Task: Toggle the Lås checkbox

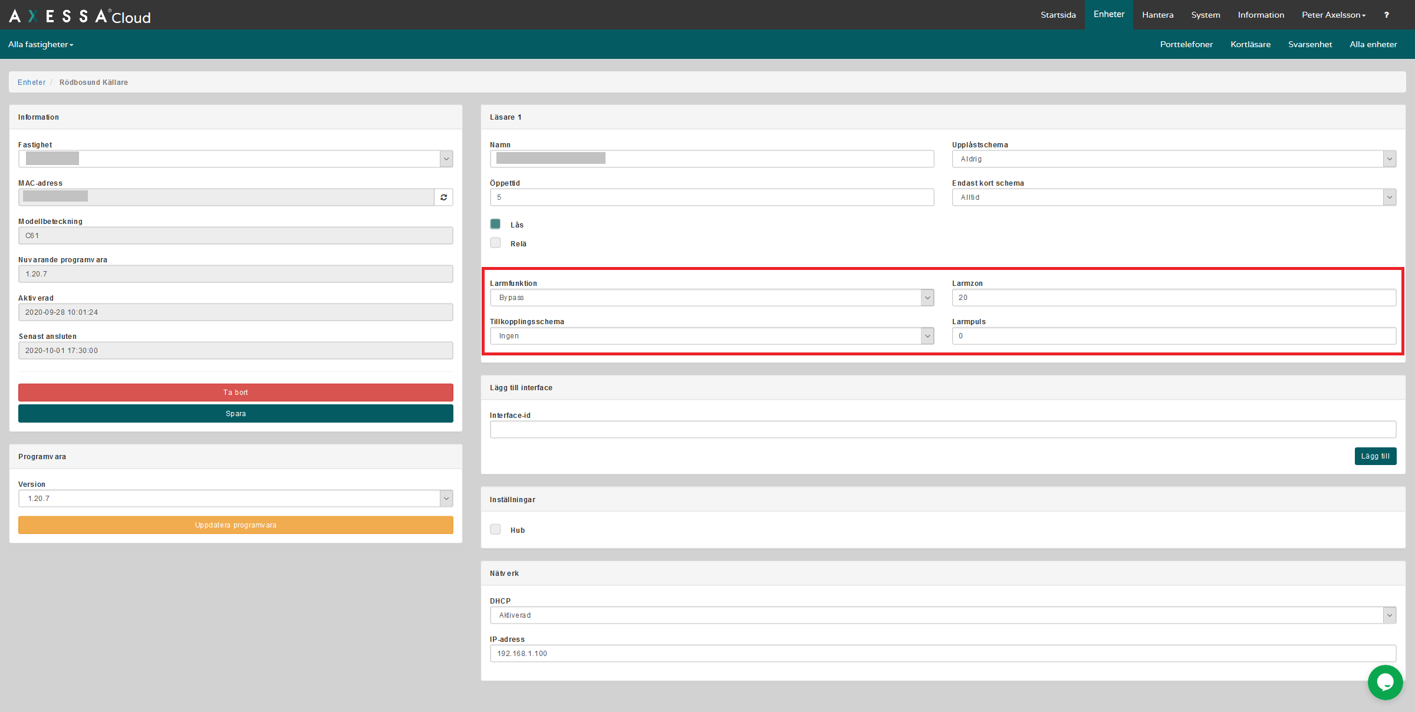Action: tap(495, 224)
